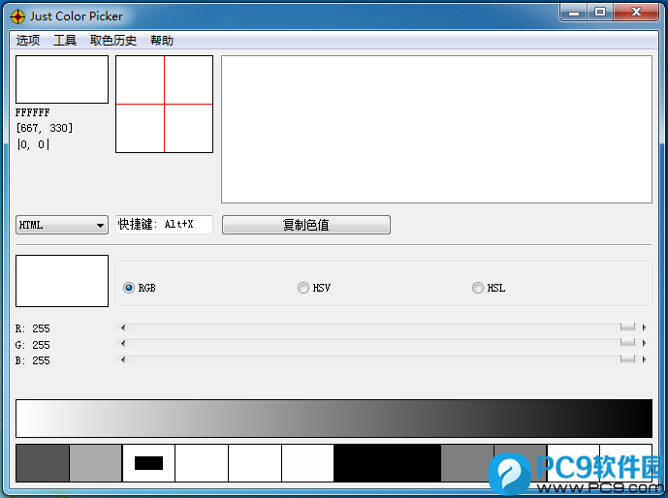Click the swatch with black rectangle
Viewport: 668px width, 498px height.
(148, 463)
